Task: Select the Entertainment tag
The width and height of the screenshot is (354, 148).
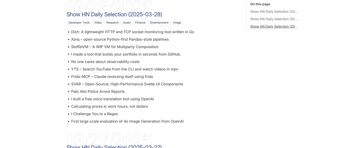Action: click(159, 23)
